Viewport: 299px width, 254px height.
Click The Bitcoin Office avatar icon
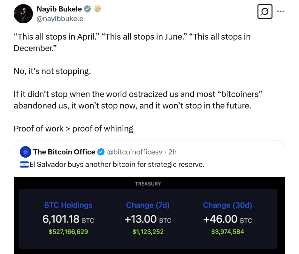pyautogui.click(x=25, y=152)
